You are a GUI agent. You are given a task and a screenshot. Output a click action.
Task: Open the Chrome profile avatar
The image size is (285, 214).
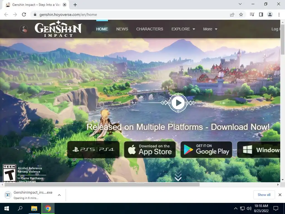(x=270, y=14)
